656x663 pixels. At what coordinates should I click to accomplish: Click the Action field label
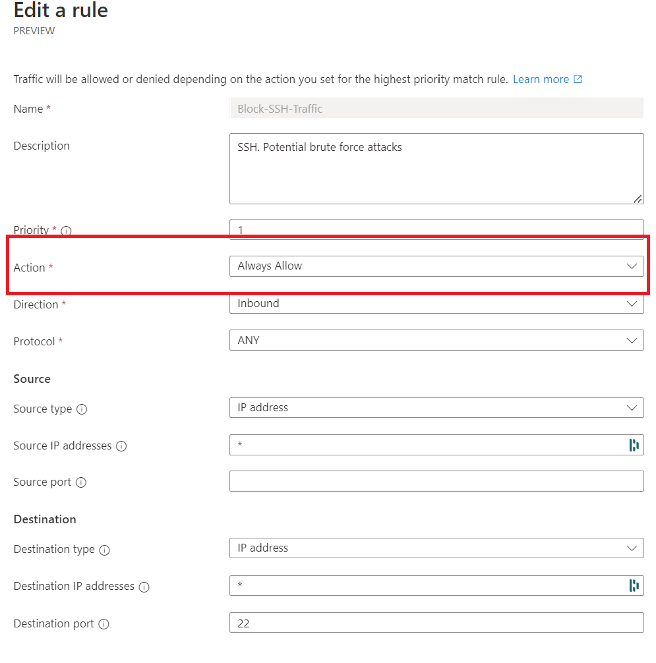click(x=29, y=268)
